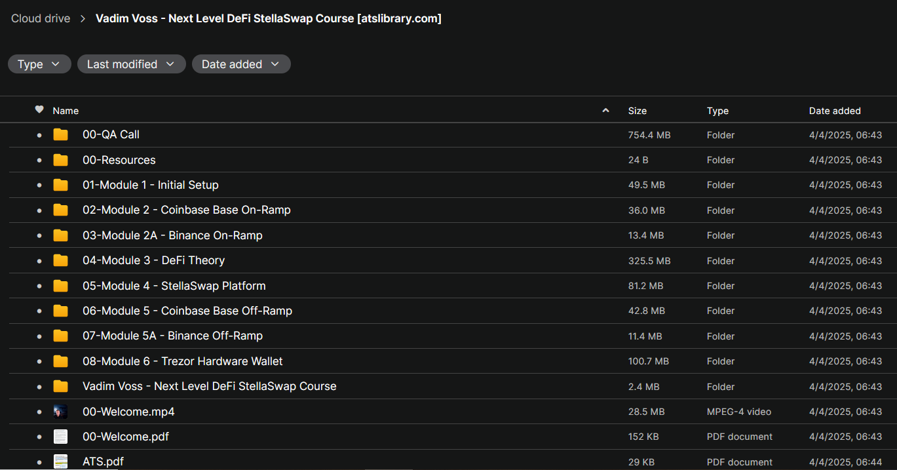This screenshot has height=470, width=897.
Task: Click the 00-QA Call folder icon
Action: pos(60,134)
